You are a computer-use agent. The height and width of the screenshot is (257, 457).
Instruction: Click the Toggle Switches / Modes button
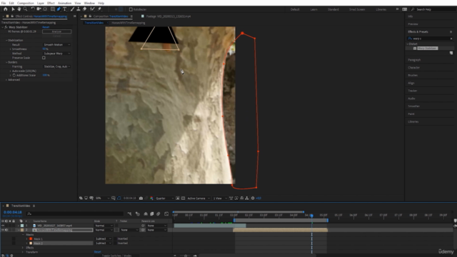coord(116,256)
